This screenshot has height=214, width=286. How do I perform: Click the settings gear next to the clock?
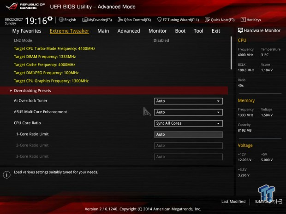click(50, 18)
